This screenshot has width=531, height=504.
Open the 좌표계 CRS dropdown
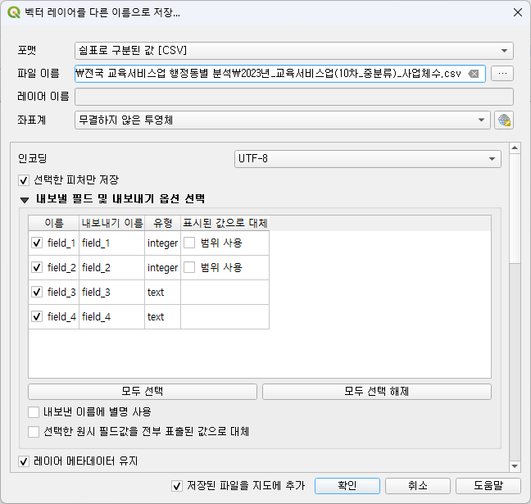pyautogui.click(x=283, y=120)
